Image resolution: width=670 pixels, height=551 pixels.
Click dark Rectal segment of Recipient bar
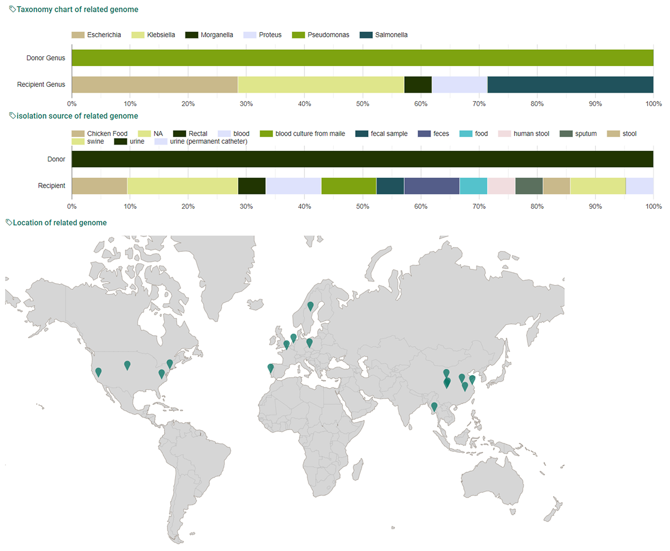tap(252, 186)
